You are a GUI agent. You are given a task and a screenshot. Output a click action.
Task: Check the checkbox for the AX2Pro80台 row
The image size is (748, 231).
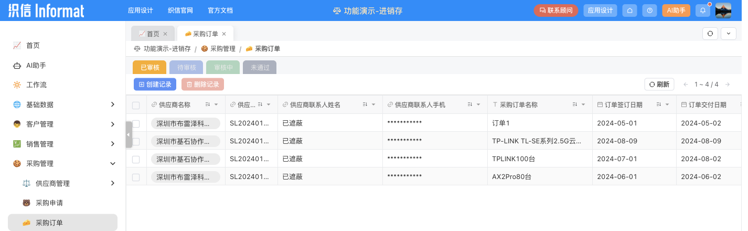[x=136, y=177]
